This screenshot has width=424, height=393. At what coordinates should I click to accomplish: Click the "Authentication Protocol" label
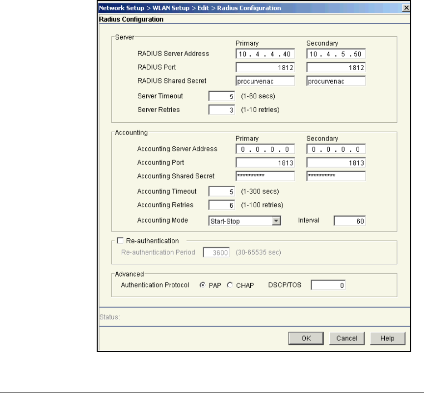[x=155, y=285]
